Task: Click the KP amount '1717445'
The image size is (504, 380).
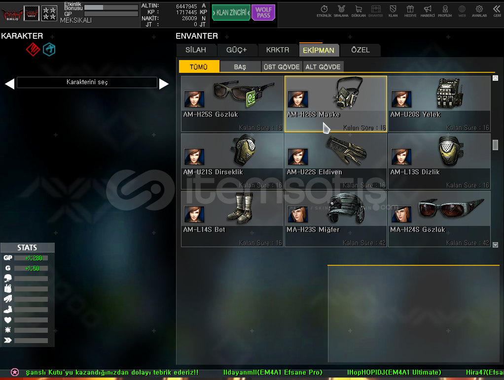Action: (186, 12)
